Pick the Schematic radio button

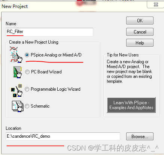(27, 106)
